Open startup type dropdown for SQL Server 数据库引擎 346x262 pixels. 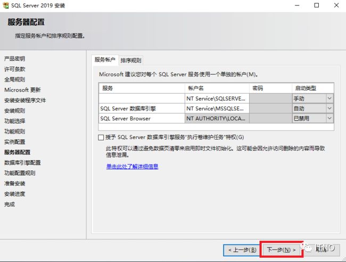click(329, 108)
